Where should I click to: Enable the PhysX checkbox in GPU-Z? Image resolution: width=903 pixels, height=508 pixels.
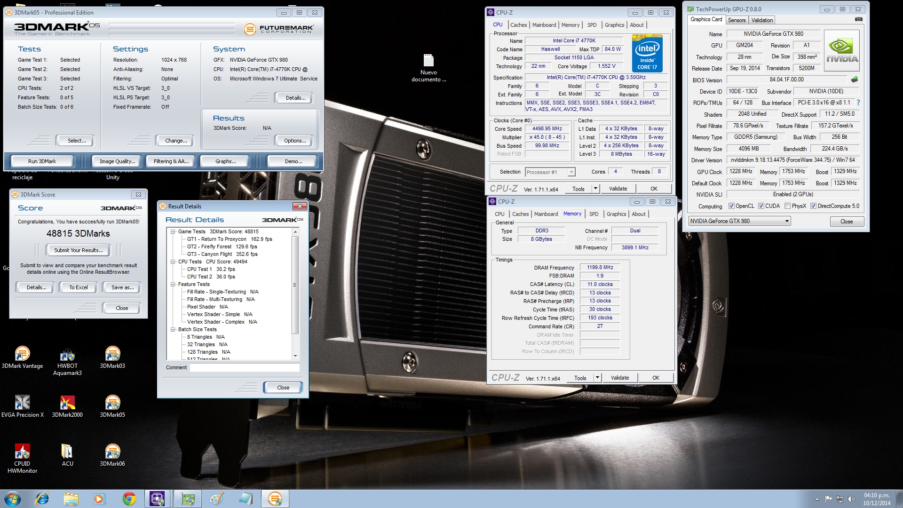click(x=787, y=206)
